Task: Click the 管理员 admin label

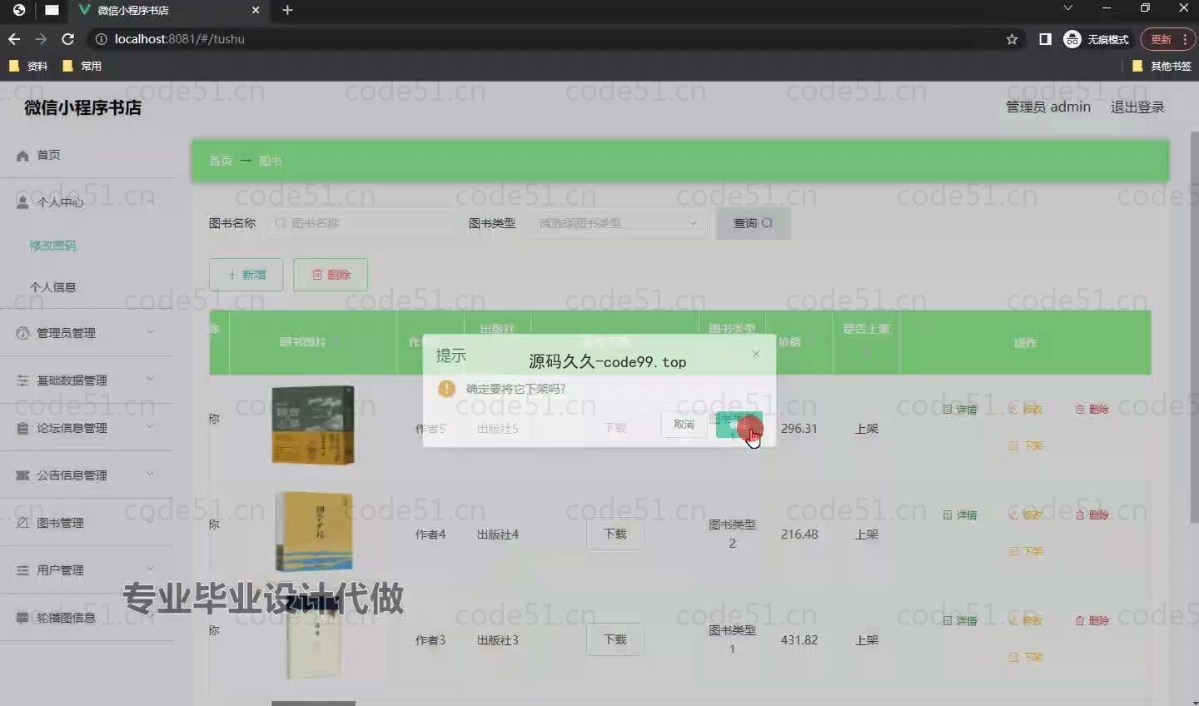Action: click(1048, 107)
